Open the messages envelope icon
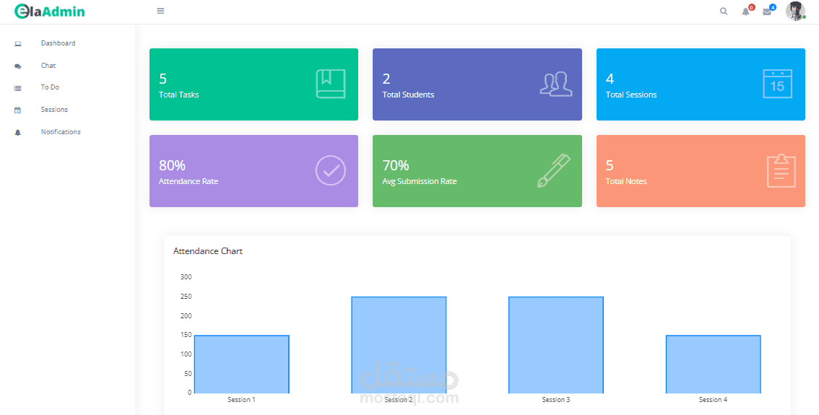 coord(767,12)
